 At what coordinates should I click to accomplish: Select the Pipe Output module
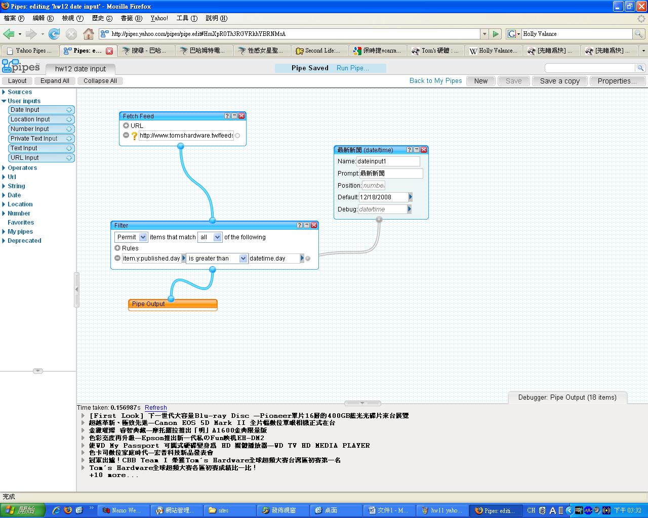coord(173,304)
